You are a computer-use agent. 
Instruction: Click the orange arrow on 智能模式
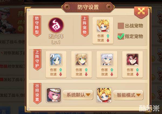(139, 95)
